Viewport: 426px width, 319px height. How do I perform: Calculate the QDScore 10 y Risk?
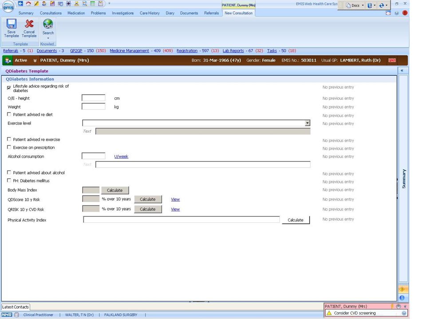tap(148, 199)
